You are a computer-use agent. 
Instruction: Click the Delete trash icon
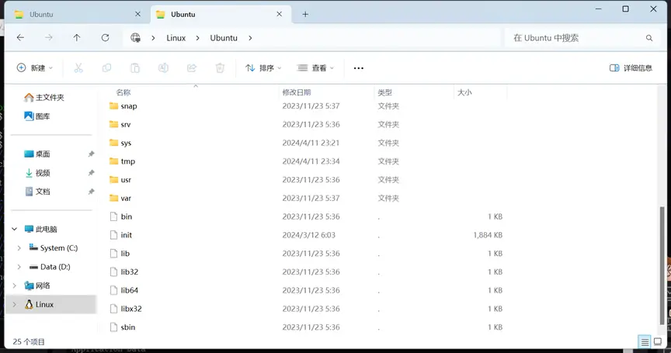[x=220, y=68]
